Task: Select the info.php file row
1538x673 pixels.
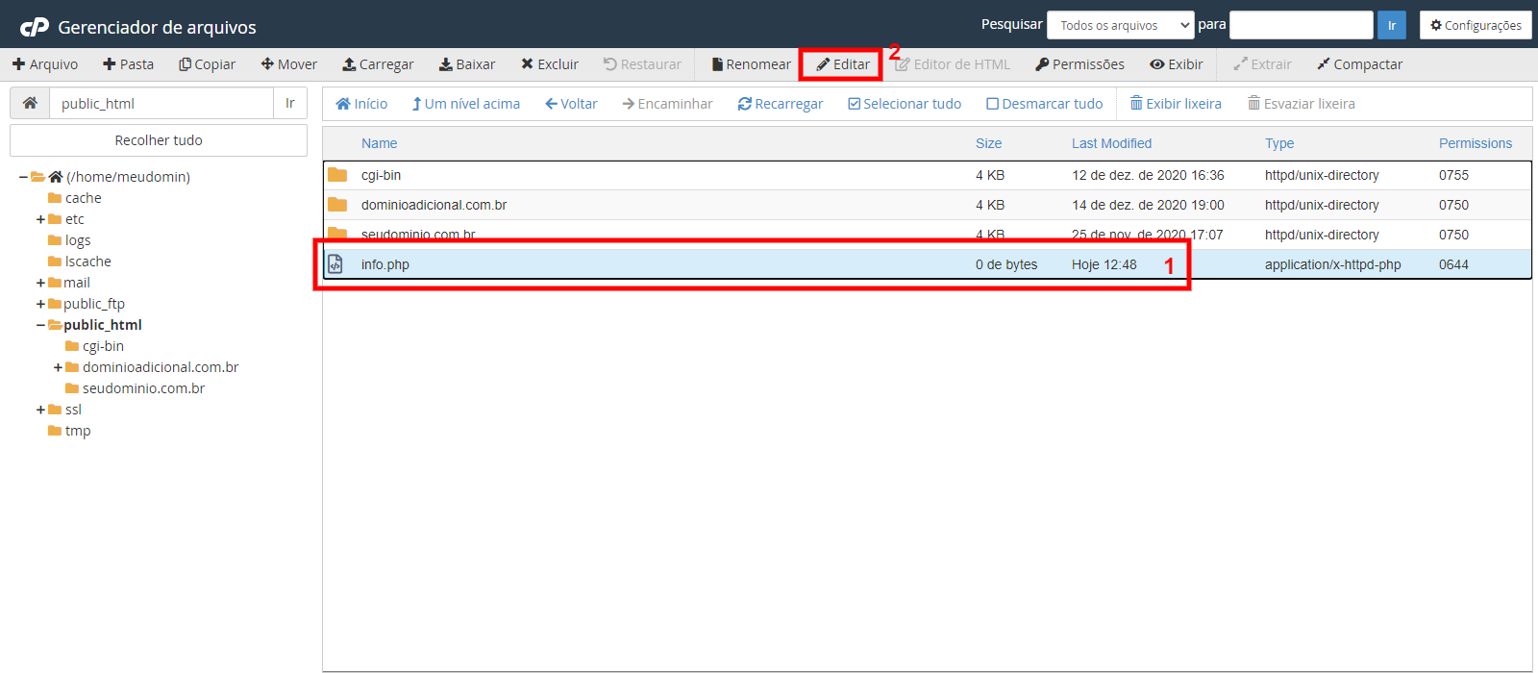Action: 927,264
